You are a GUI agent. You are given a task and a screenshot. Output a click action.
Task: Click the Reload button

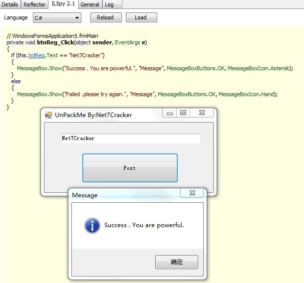click(x=105, y=17)
